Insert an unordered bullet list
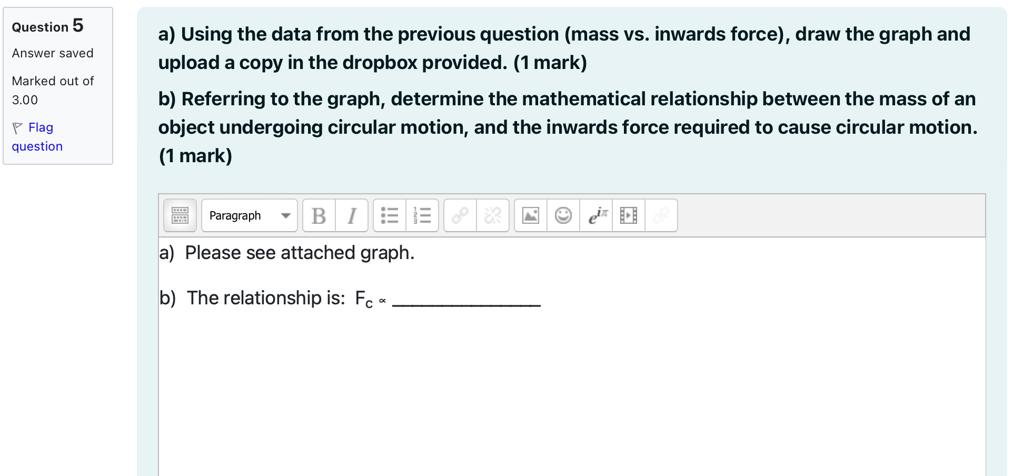Screen dimensions: 1013x476 coord(390,215)
